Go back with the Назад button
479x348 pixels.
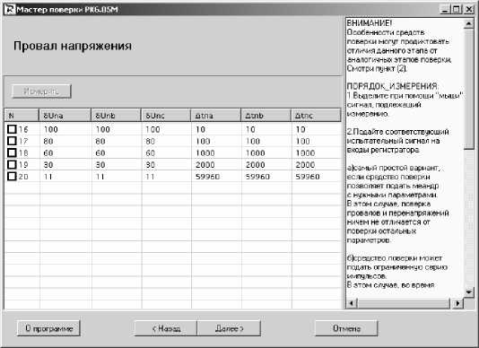pos(166,328)
